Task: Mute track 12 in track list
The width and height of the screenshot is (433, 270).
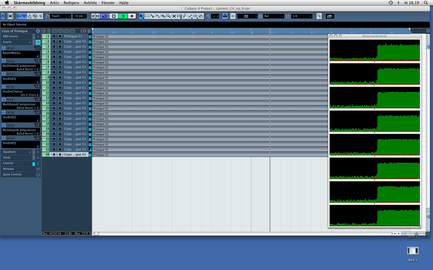Action: tap(54, 93)
